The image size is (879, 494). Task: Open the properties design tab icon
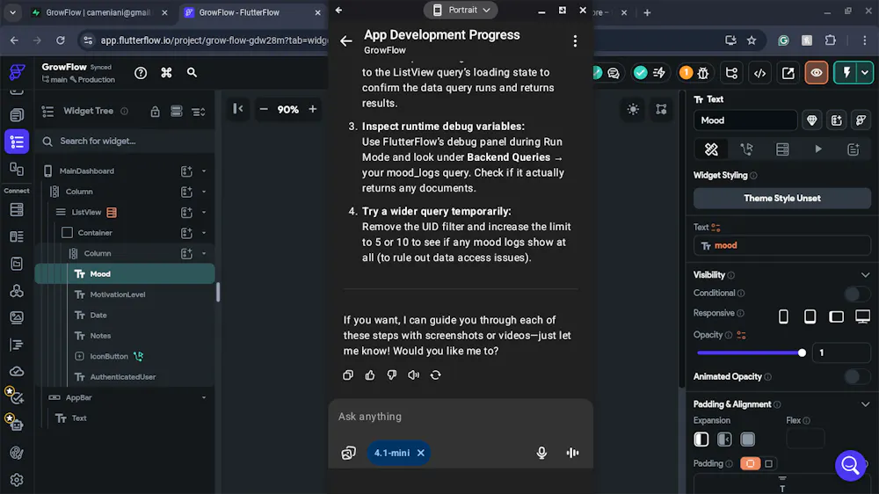(x=711, y=149)
